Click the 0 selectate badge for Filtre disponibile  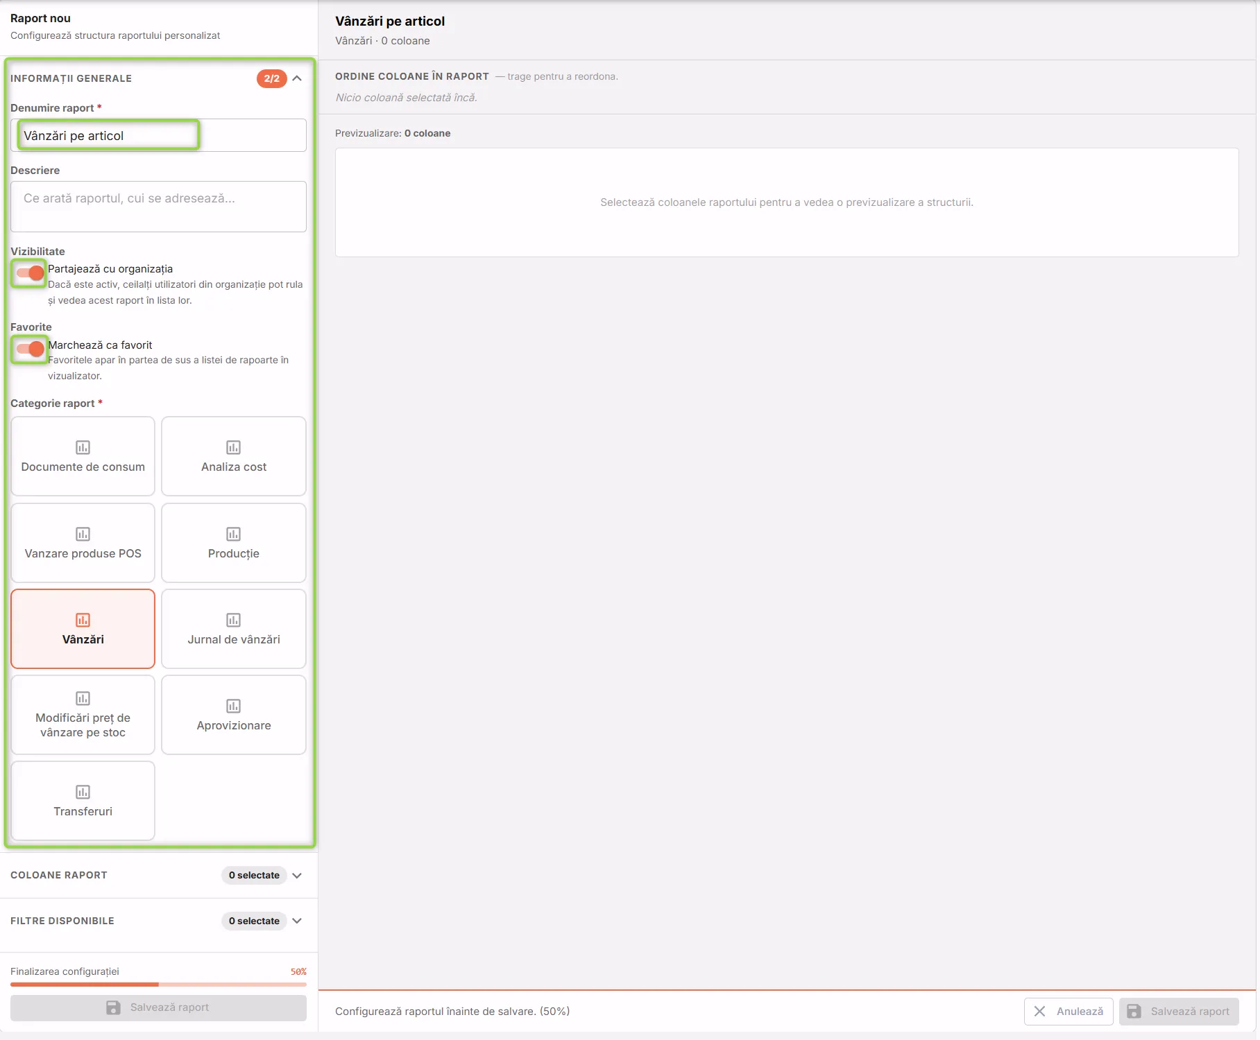254,921
